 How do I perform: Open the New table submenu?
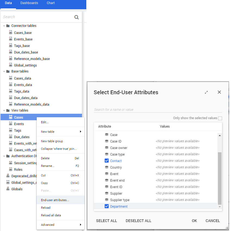(x=61, y=132)
